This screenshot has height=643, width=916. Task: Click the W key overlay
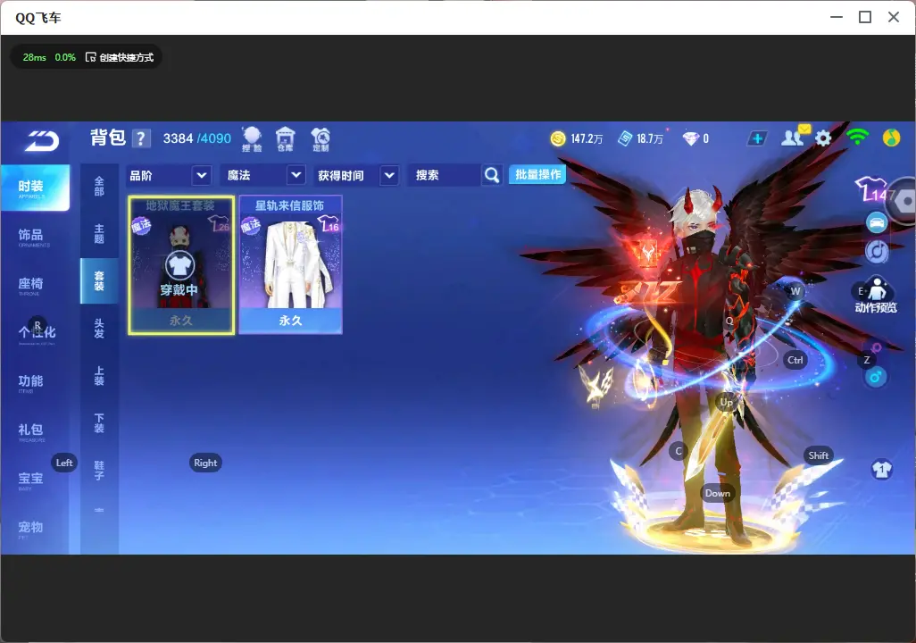[795, 291]
